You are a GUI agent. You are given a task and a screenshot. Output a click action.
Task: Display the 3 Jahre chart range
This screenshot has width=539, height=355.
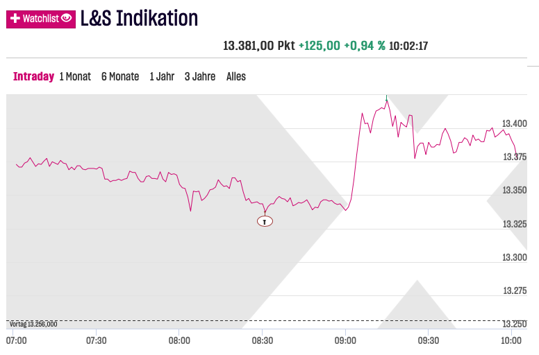(200, 76)
